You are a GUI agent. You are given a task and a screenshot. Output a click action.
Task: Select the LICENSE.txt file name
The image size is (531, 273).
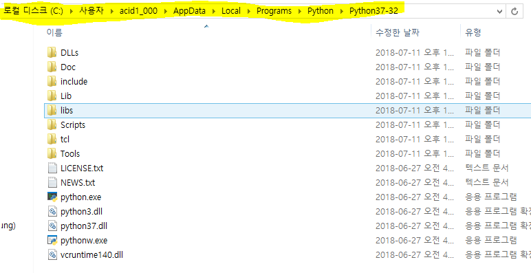[82, 168]
